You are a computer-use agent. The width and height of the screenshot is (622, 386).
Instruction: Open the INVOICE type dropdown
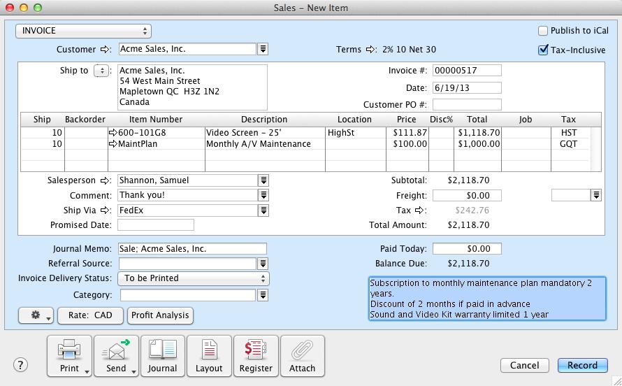coord(84,31)
